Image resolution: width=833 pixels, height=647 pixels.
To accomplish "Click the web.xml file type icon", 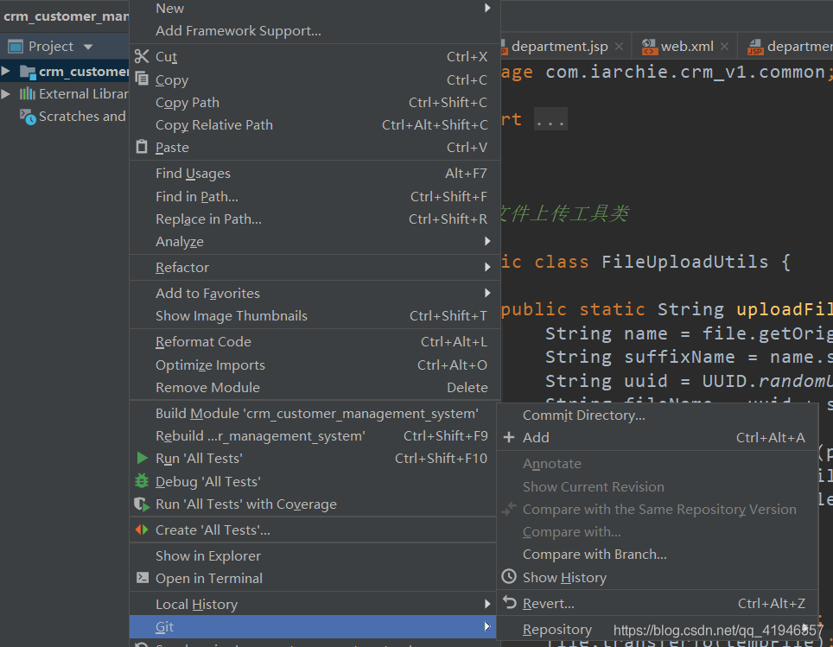I will click(649, 48).
